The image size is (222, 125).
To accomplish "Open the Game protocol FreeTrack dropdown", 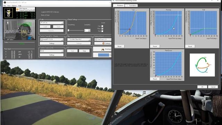I will (x=103, y=39).
